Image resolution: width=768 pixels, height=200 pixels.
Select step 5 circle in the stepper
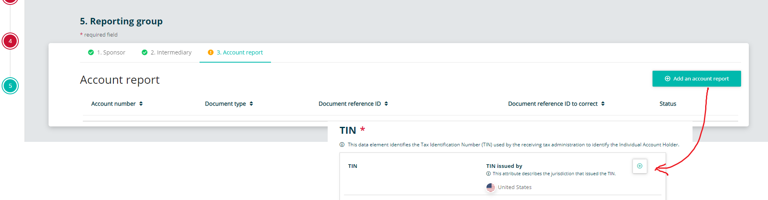pyautogui.click(x=10, y=86)
